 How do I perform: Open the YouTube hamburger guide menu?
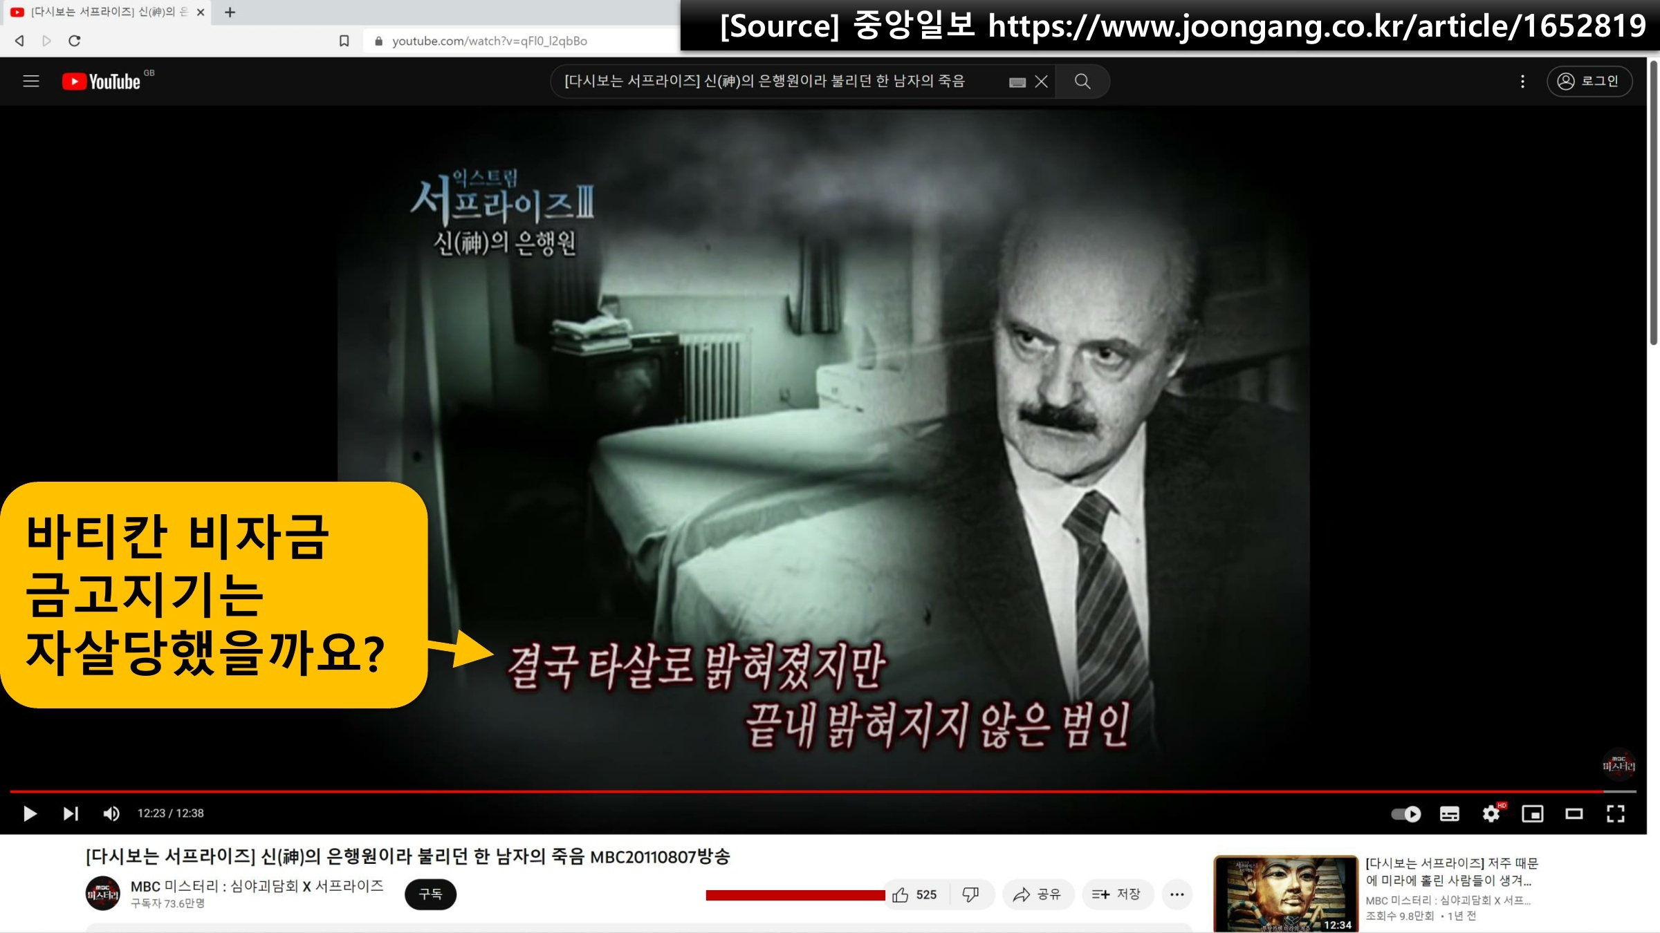coord(31,82)
